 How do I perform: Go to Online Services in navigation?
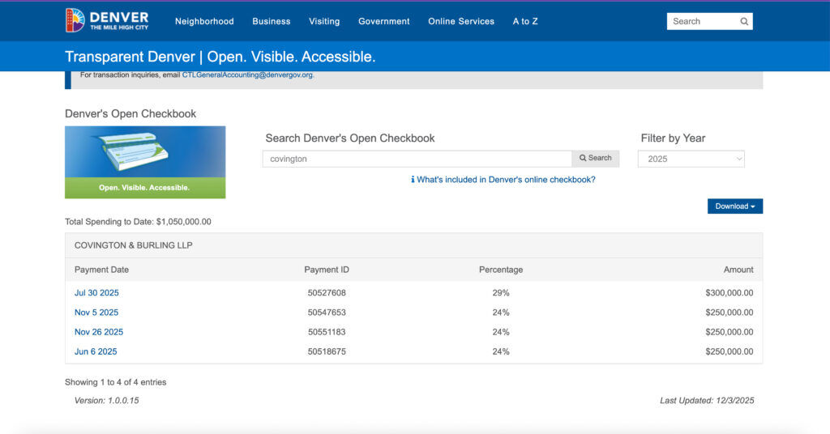(460, 22)
